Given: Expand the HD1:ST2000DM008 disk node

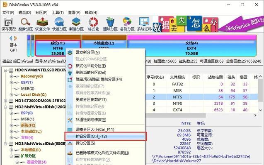Looking at the screenshot, I should click(5, 101).
